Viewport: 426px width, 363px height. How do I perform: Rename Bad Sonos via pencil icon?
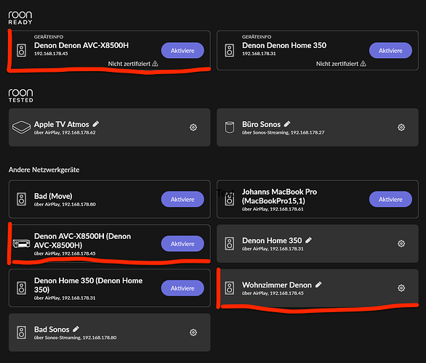[x=76, y=329]
